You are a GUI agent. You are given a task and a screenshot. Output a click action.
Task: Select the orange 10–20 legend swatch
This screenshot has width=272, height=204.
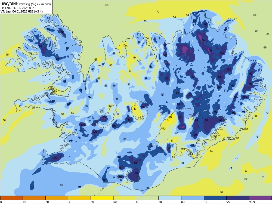34,198
